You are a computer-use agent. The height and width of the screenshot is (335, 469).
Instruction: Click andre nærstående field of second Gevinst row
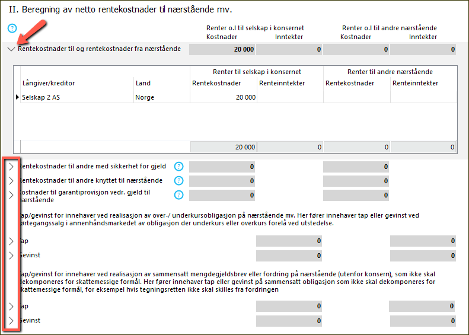[423, 321]
